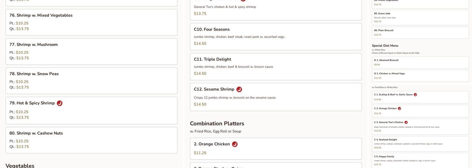Click the spicy icon by C 1. Scallop & Beef

(415, 95)
